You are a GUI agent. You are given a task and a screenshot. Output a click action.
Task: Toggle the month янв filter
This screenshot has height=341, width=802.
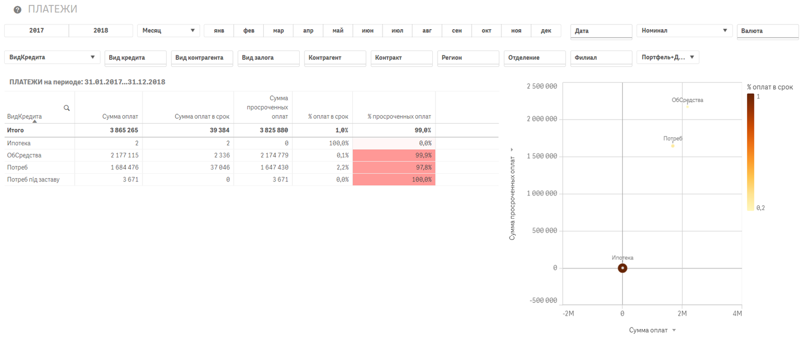pos(219,31)
